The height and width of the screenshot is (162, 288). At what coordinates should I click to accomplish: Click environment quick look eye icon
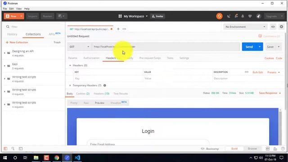tap(273, 27)
